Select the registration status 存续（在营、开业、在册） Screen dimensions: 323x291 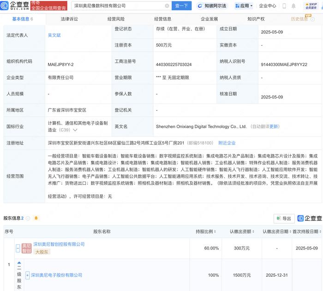coord(180,29)
